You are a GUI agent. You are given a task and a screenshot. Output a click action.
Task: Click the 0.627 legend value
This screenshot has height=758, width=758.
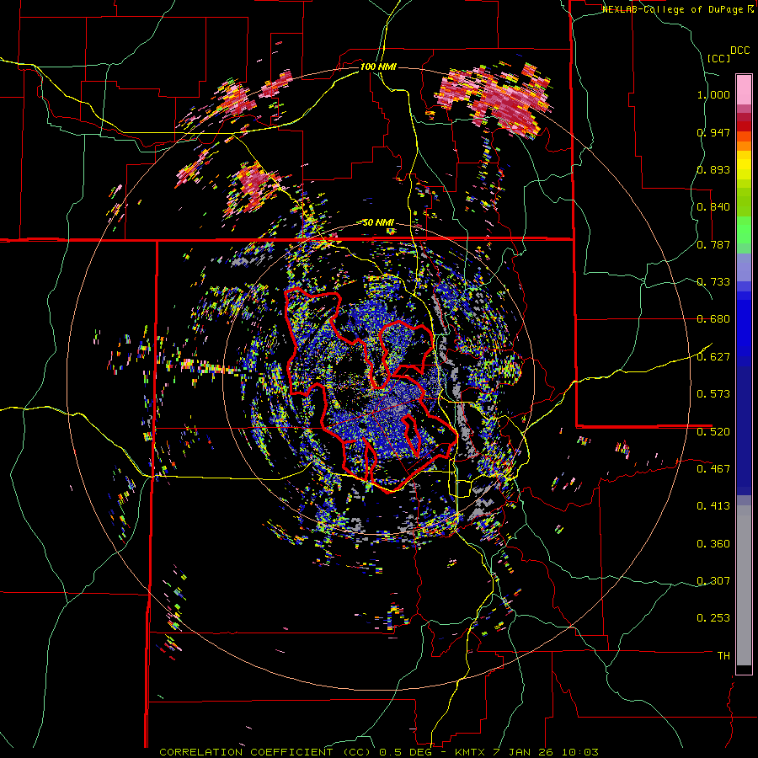713,357
